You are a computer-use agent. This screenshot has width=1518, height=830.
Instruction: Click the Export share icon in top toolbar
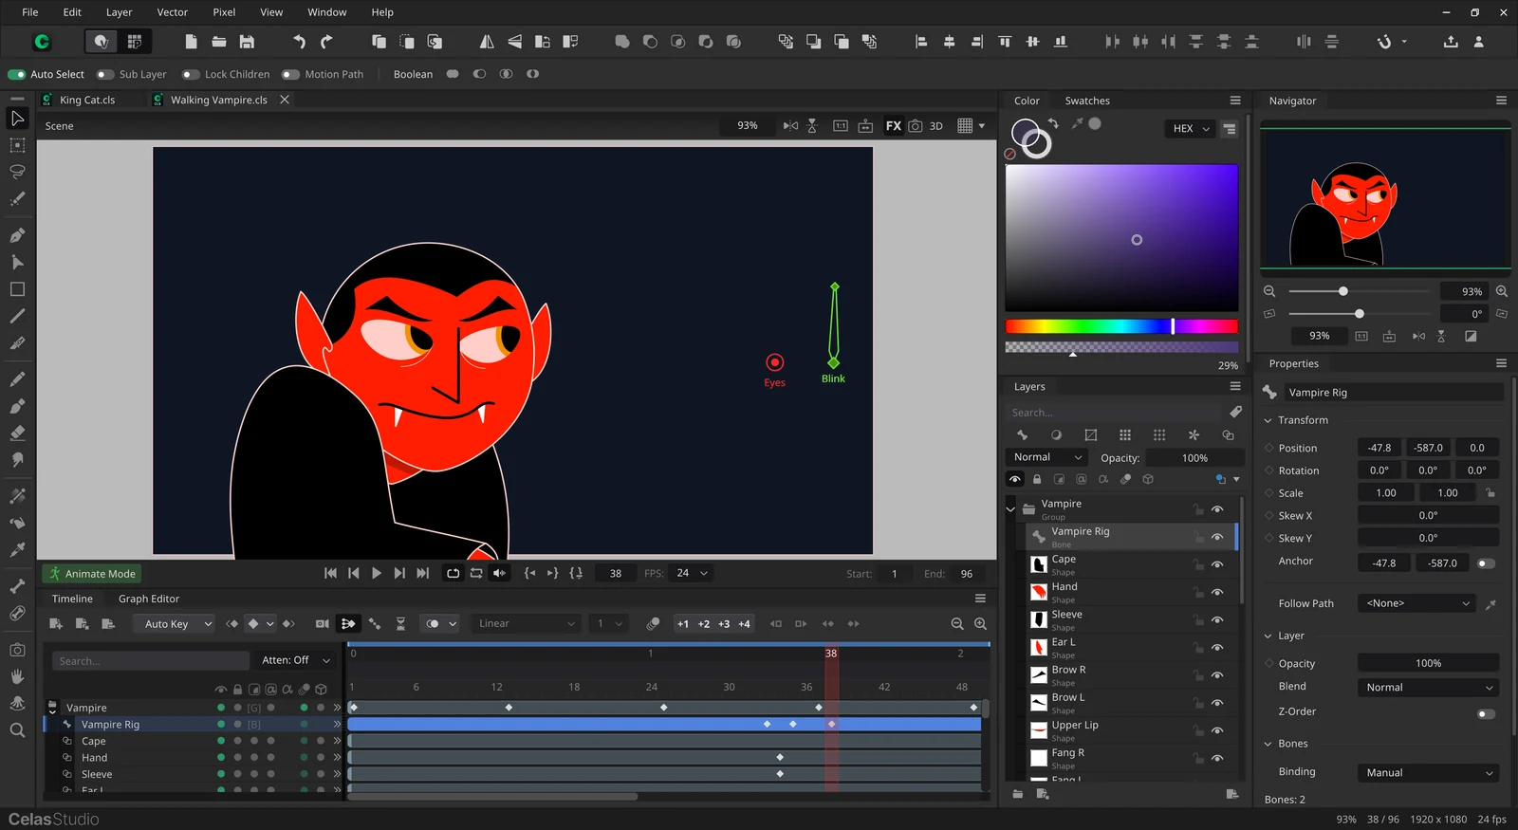point(1451,42)
